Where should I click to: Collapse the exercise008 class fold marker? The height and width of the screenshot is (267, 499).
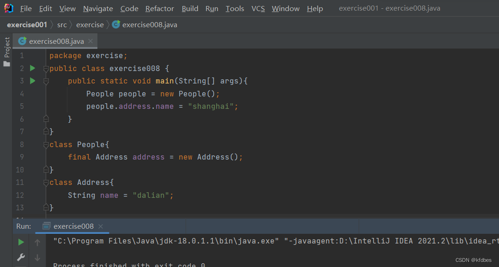click(46, 69)
